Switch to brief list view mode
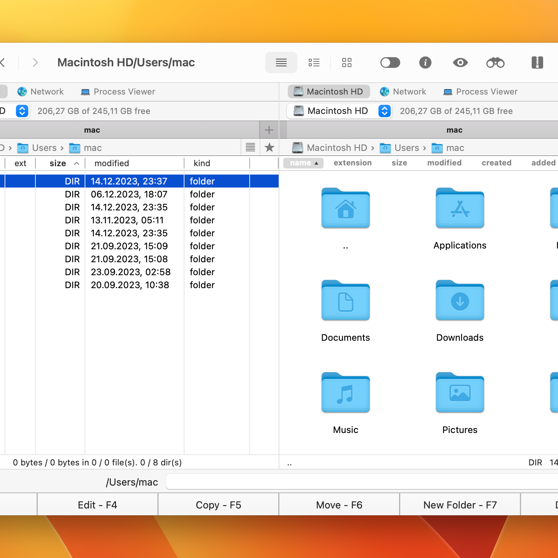Image resolution: width=558 pixels, height=558 pixels. 314,63
